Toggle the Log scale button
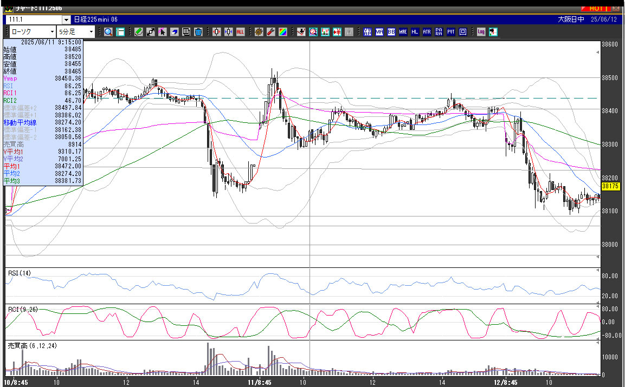The width and height of the screenshot is (625, 387). (x=481, y=32)
